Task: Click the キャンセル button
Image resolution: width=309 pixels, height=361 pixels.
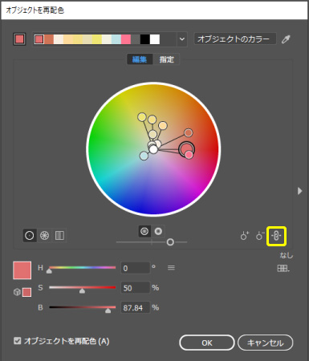Action: point(265,343)
